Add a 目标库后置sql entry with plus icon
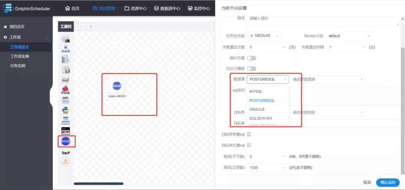 point(249,145)
